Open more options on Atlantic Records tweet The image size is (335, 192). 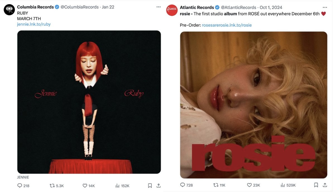325,7
